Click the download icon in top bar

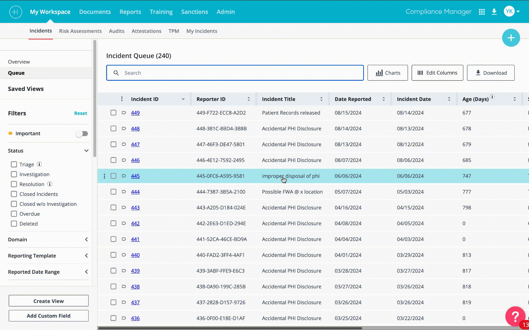point(494,12)
